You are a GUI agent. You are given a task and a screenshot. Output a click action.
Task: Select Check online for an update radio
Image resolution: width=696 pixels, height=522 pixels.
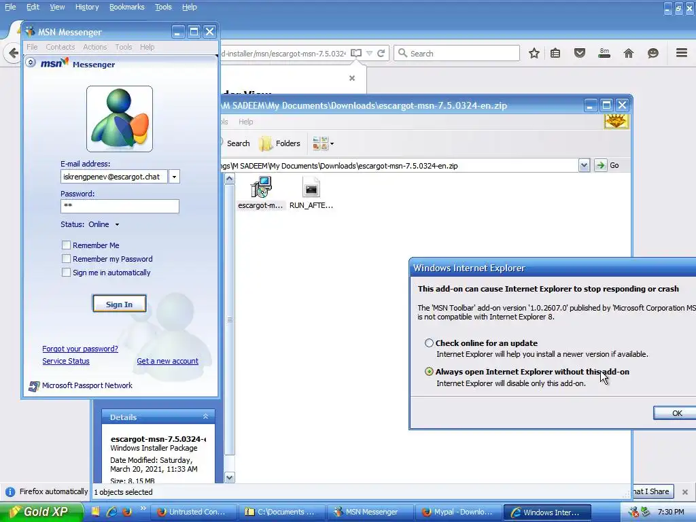tap(430, 343)
